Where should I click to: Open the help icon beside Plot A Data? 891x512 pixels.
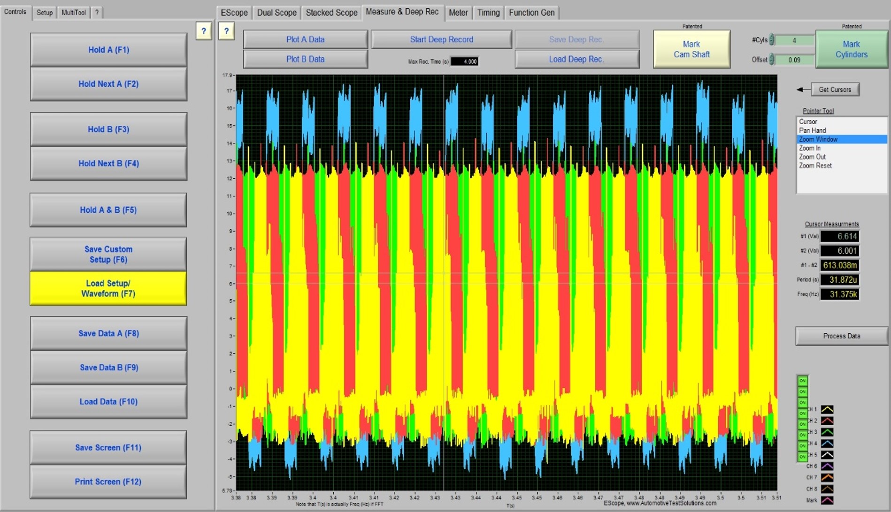click(226, 31)
